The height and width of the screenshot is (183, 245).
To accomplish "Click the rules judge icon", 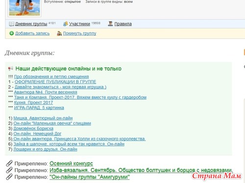I will (x=110, y=24).
